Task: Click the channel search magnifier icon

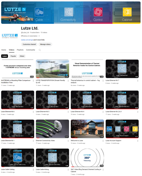Action: point(40,50)
